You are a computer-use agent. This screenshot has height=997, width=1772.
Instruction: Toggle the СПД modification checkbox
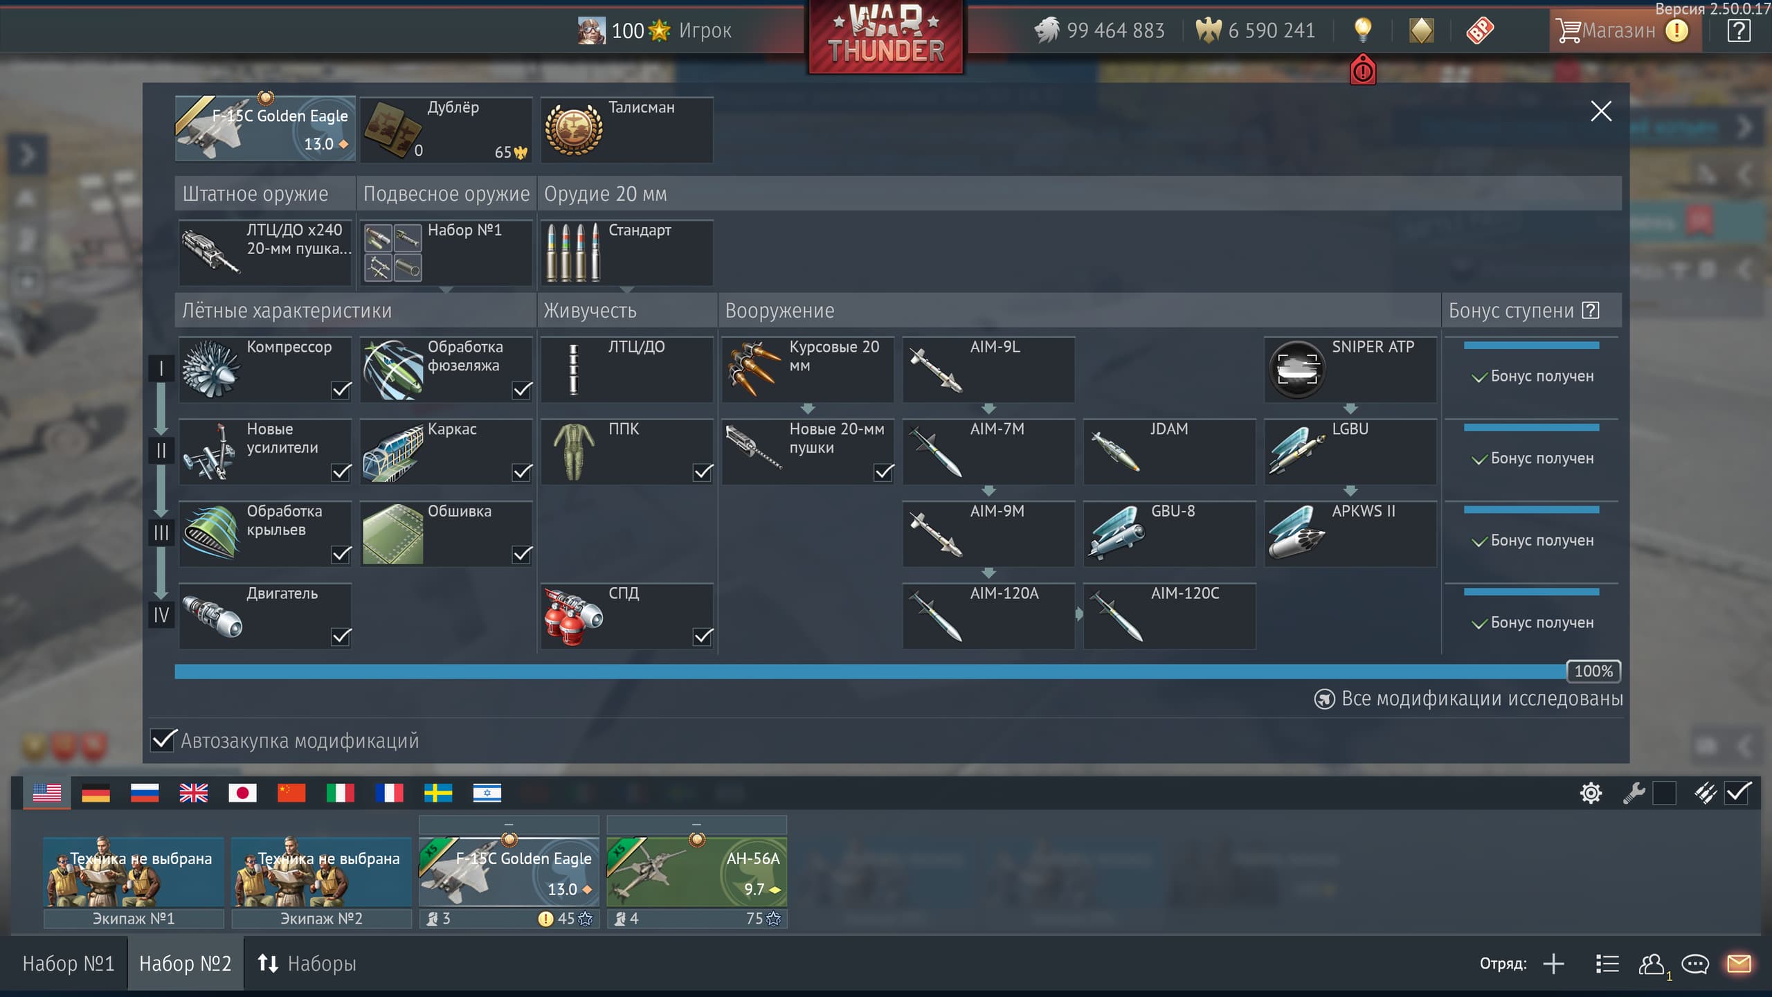click(703, 636)
